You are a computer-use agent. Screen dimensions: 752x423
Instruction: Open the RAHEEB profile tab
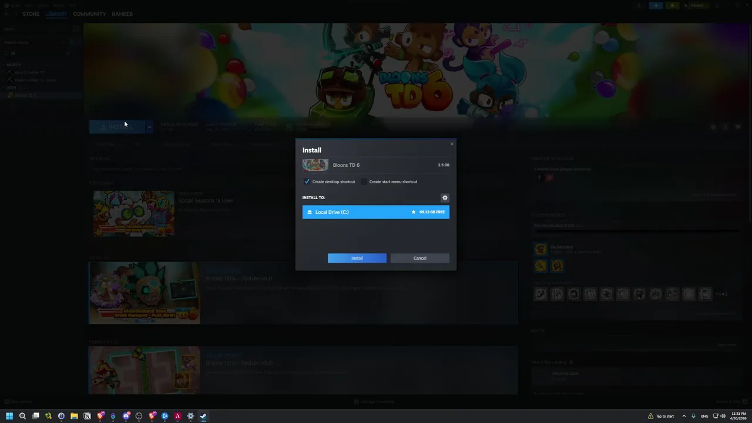coord(122,14)
